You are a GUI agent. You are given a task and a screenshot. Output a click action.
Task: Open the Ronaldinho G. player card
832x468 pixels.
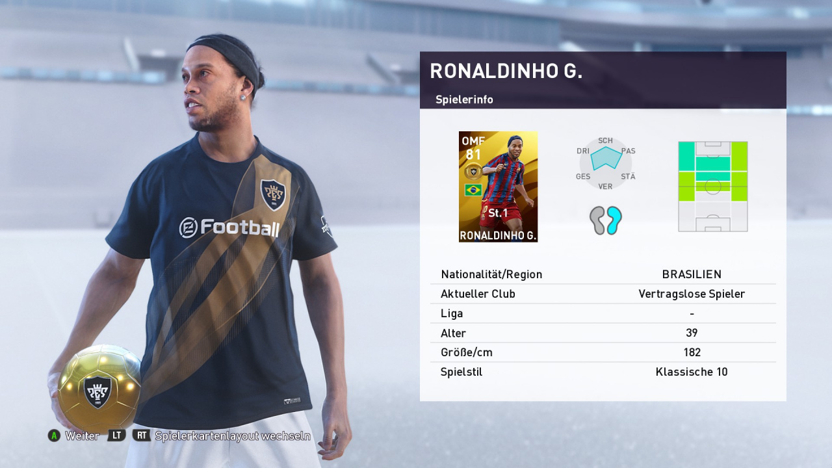click(498, 187)
